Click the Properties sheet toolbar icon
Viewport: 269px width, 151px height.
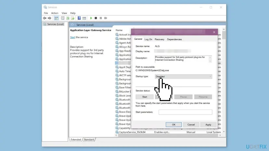pyautogui.click(x=63, y=18)
